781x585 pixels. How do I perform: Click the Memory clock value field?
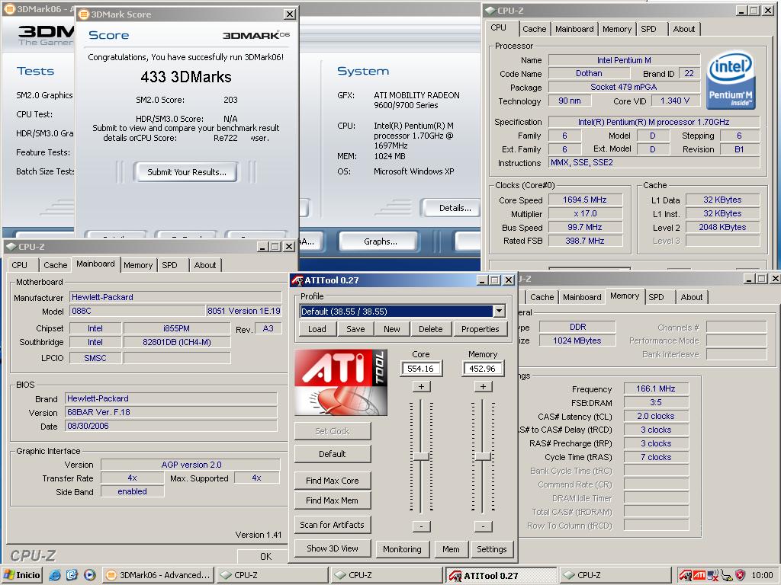[482, 369]
